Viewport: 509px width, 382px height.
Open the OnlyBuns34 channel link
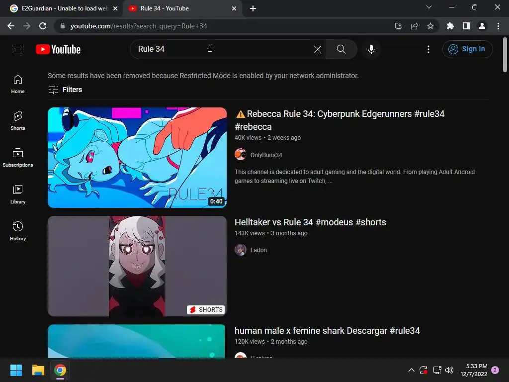click(266, 155)
